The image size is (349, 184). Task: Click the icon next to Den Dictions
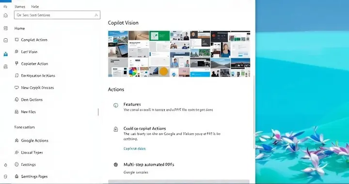click(16, 100)
